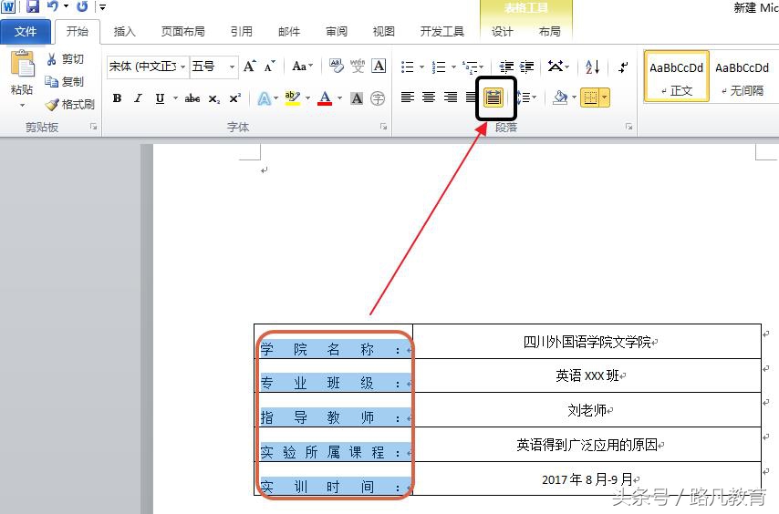Screen dimensions: 779x514
Task: Center align the text
Action: [429, 98]
